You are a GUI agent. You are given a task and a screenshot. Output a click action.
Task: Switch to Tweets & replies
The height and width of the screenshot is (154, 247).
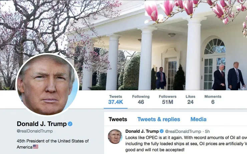click(x=159, y=119)
